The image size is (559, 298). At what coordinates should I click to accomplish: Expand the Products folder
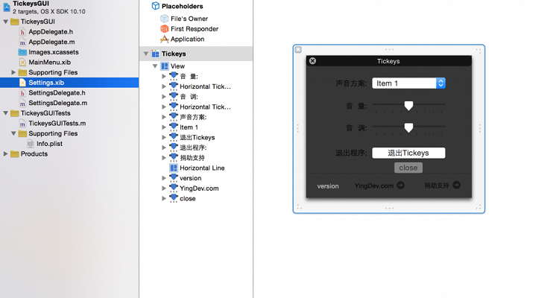pos(6,154)
